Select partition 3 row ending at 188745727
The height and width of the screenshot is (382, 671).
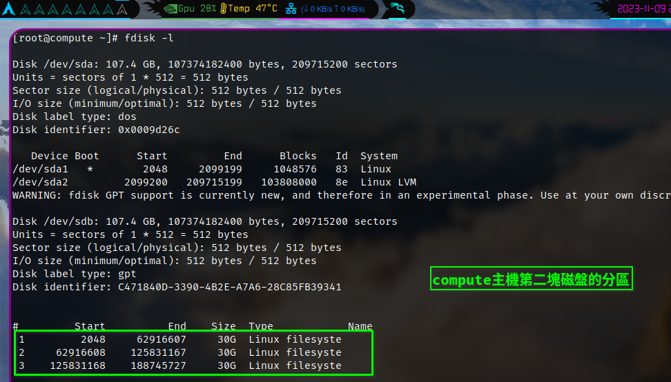[179, 365]
